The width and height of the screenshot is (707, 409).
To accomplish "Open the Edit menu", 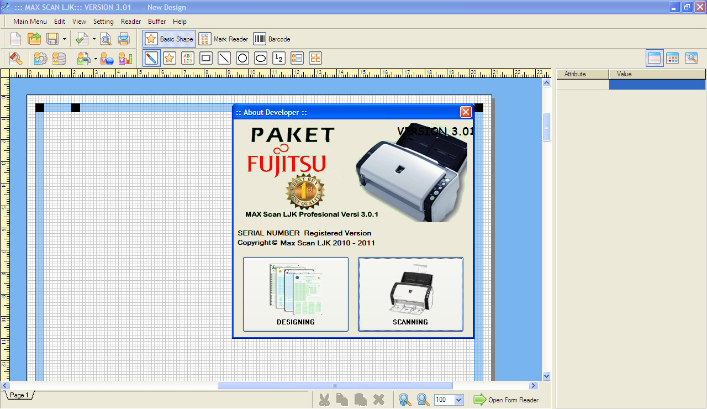I will point(60,22).
